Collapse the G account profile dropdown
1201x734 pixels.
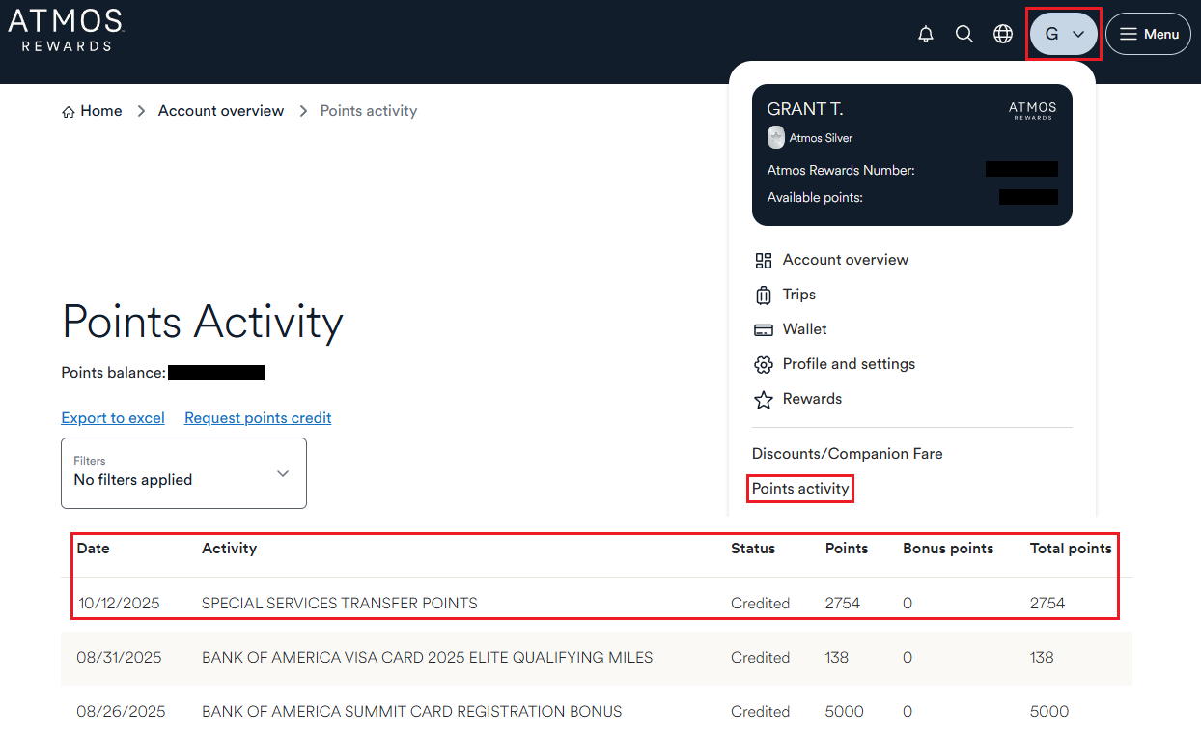(x=1064, y=34)
